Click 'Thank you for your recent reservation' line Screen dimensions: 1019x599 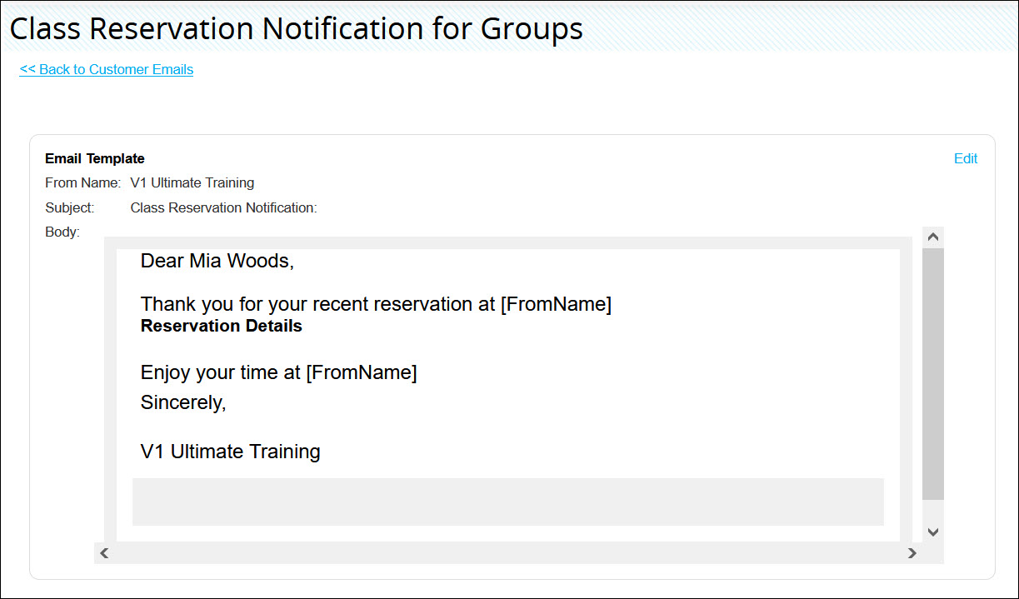pos(376,304)
